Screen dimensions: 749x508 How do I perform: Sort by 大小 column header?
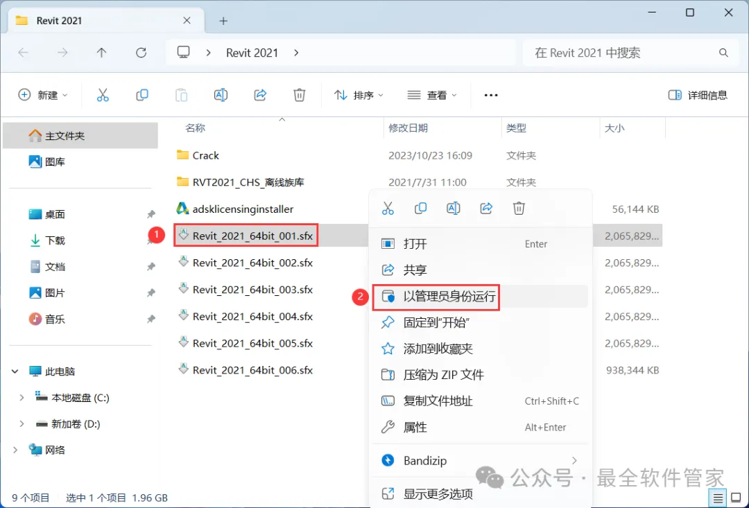(x=614, y=128)
